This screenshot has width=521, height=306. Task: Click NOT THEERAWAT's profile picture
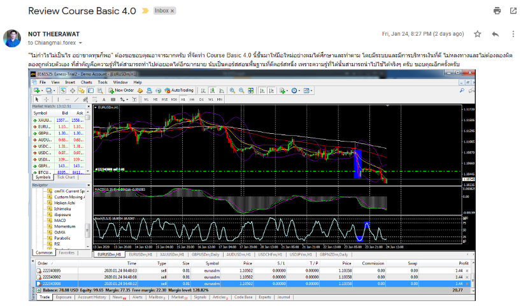point(12,38)
